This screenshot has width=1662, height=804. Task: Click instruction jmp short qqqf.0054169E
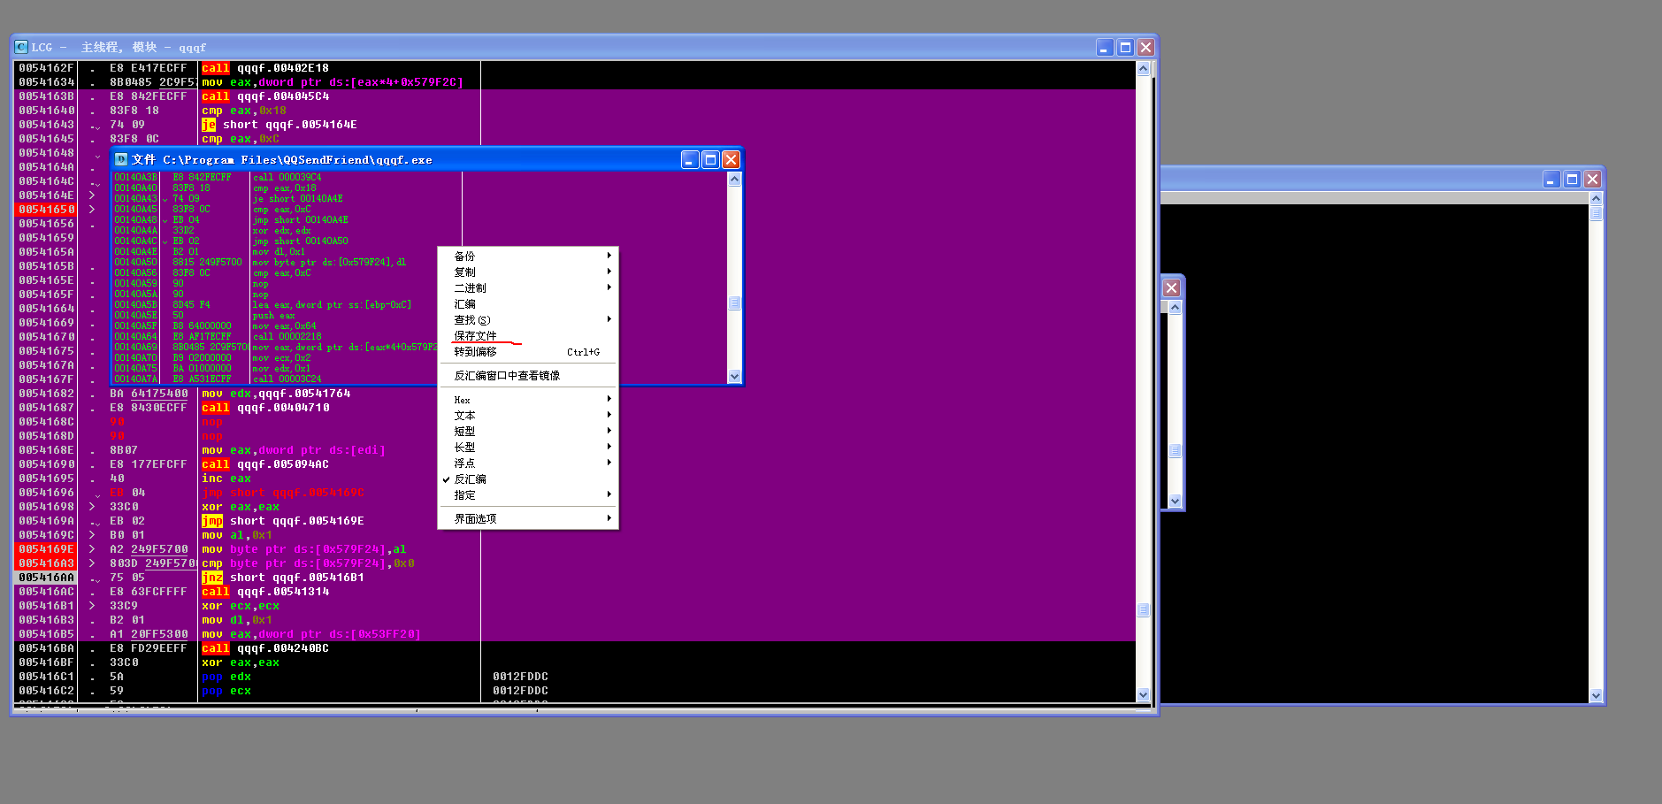tap(283, 521)
